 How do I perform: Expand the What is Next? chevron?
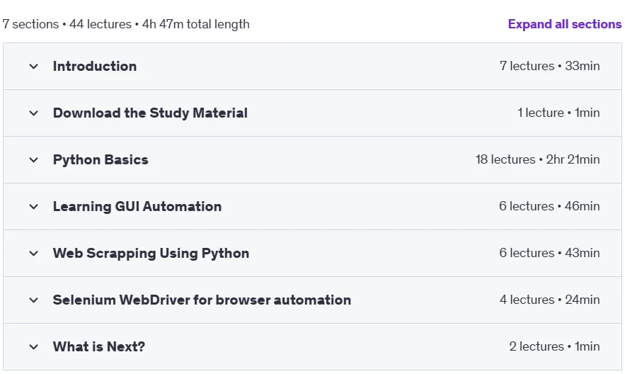pyautogui.click(x=34, y=347)
